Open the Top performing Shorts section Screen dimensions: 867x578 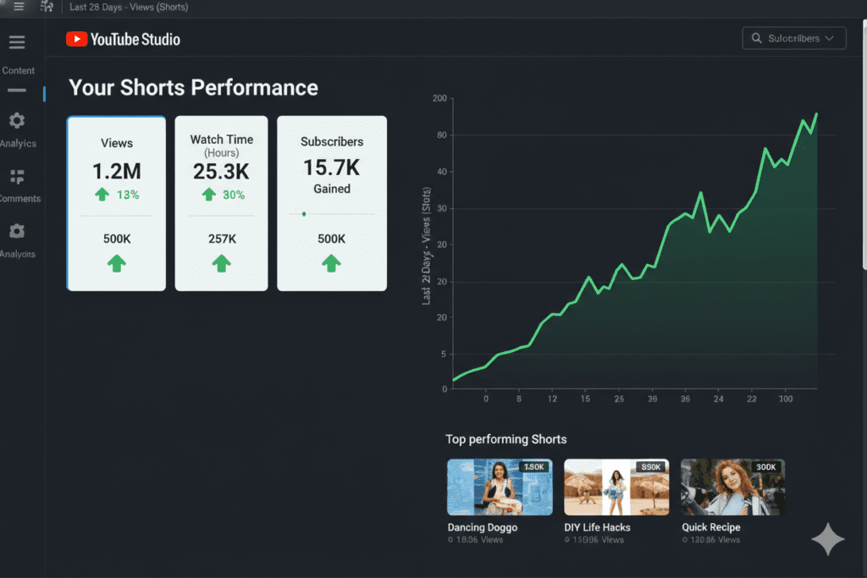pos(505,439)
